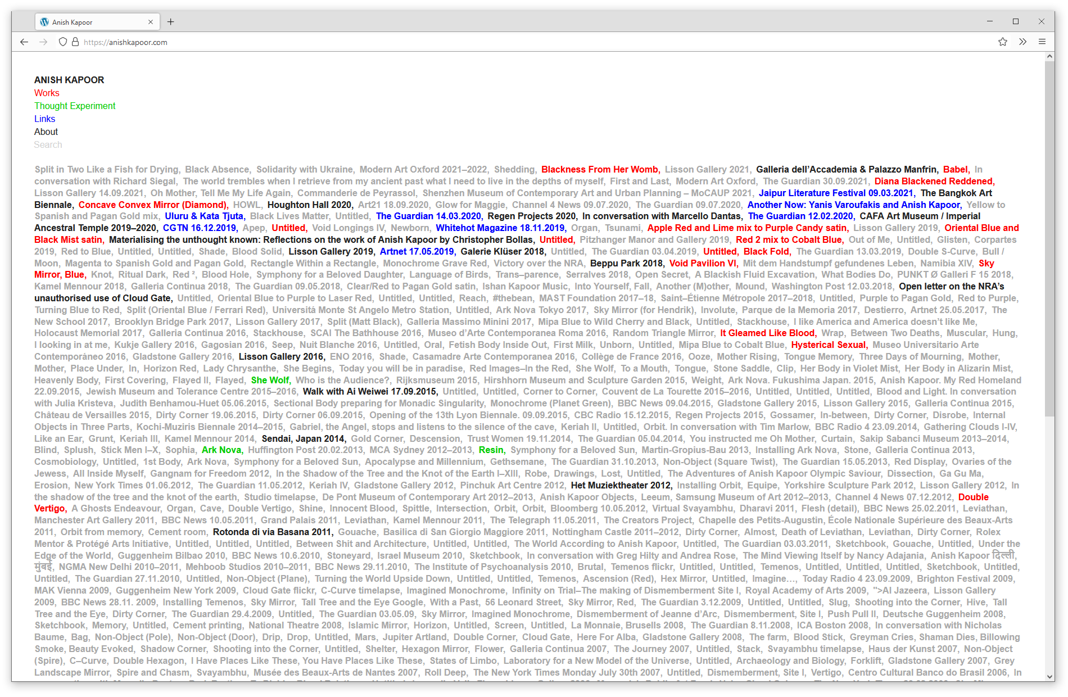
Task: Open the toolbar overflow chevron menu
Action: 1022,42
